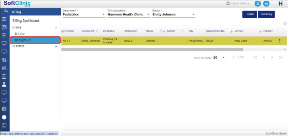Click the +Add button
Screen dimensions: 288x136
250,14
